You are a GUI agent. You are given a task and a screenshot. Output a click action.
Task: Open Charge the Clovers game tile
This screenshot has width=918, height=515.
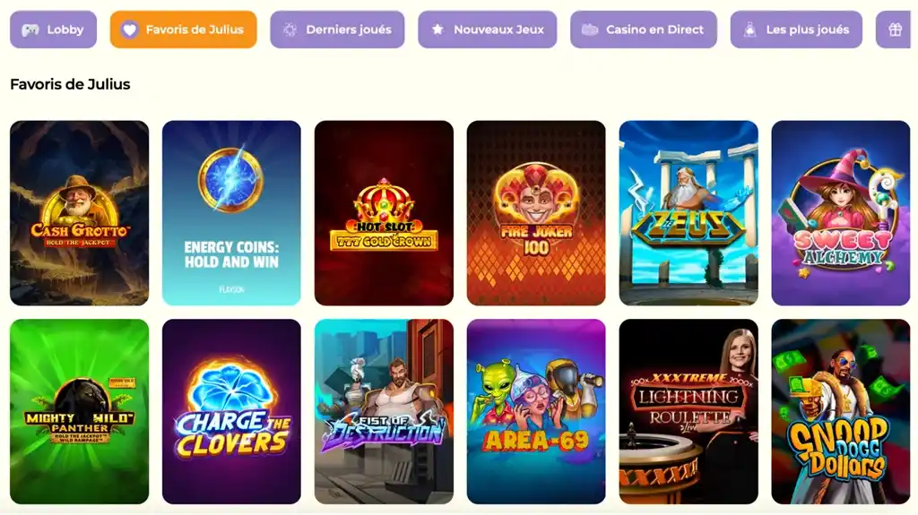point(232,411)
